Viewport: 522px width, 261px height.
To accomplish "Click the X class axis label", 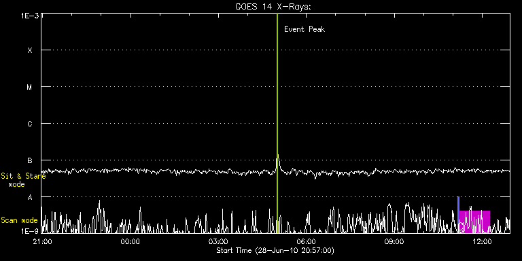I will tap(30, 50).
